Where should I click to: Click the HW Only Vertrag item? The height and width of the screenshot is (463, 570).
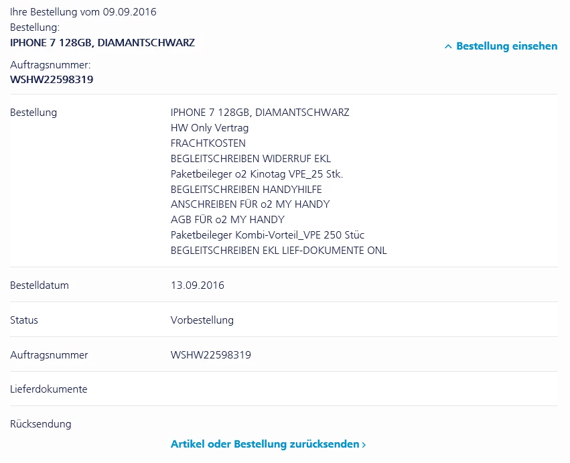(x=210, y=128)
